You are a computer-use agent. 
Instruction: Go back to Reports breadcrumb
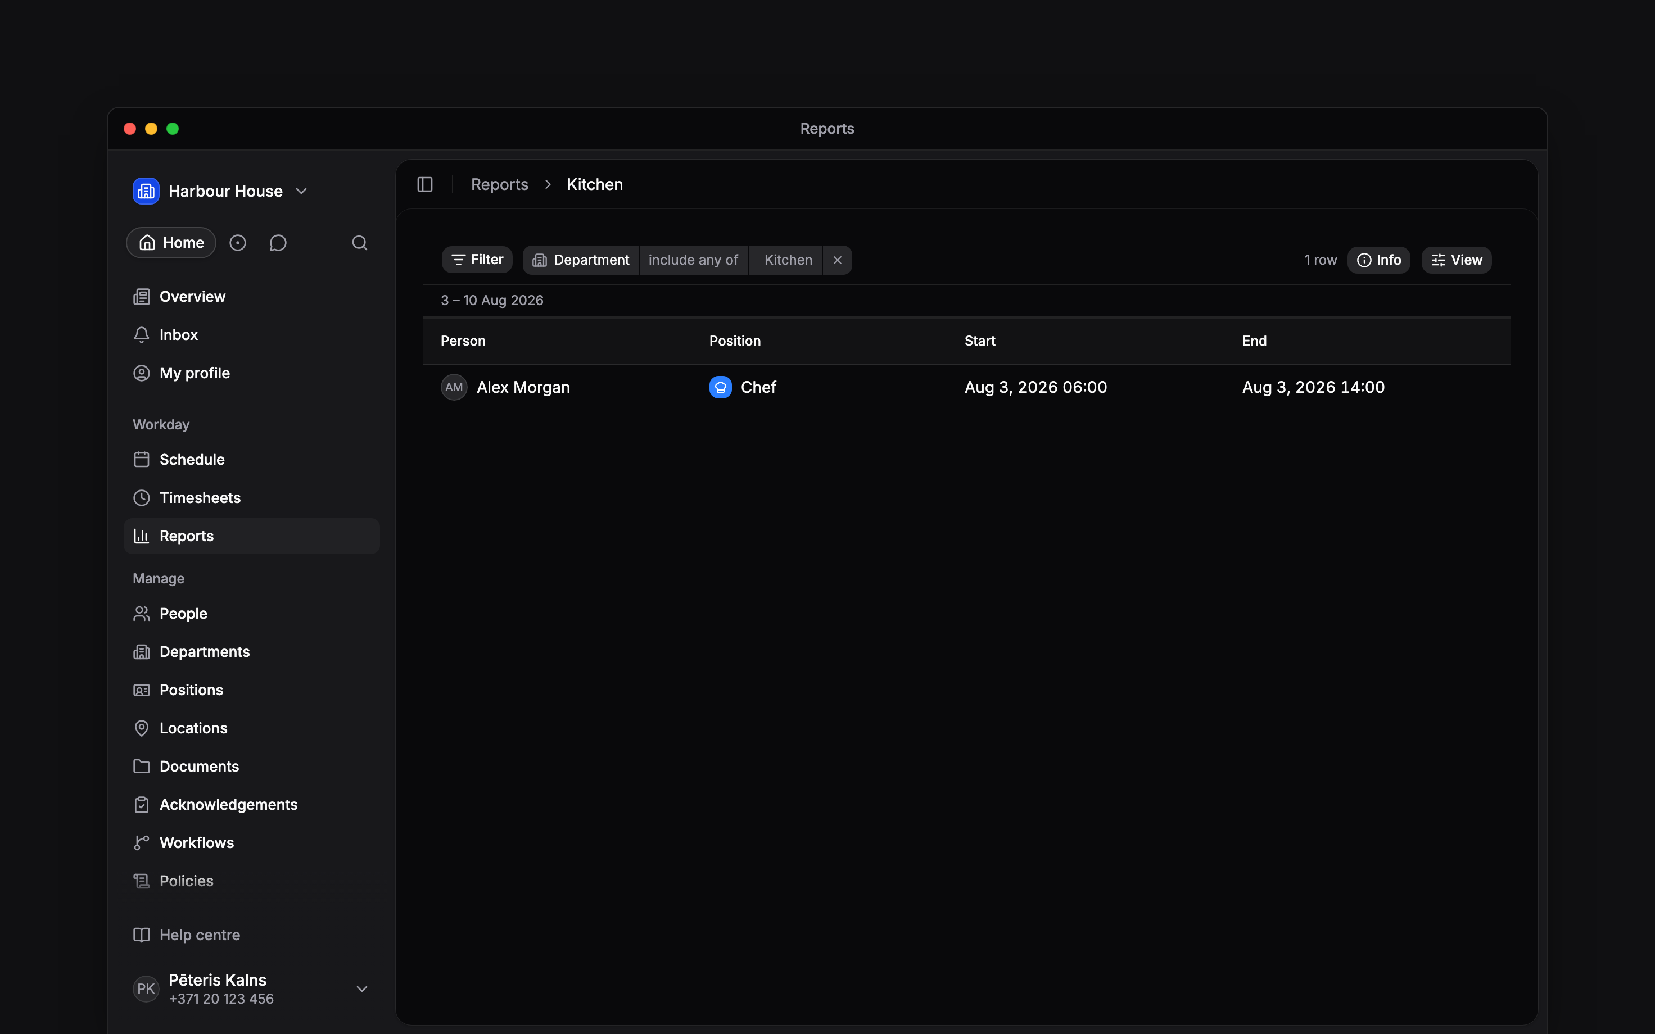click(499, 185)
